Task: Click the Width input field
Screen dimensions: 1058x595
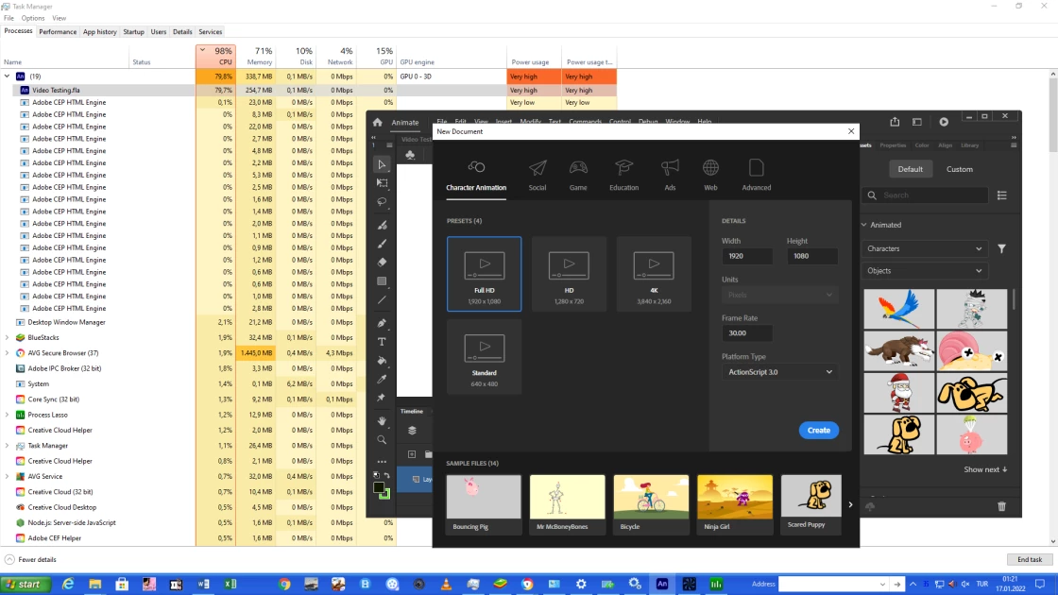Action: [747, 256]
